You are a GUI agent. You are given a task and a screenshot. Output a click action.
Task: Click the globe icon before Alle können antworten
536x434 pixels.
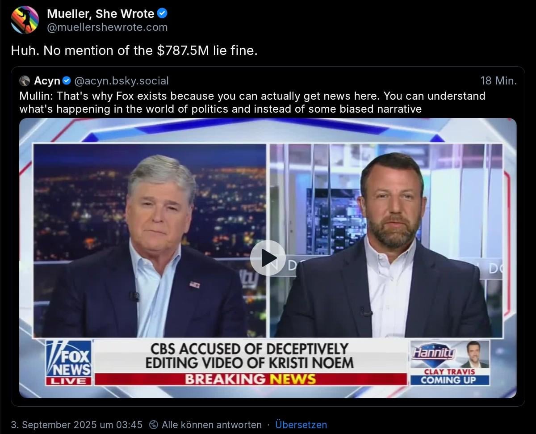[153, 425]
